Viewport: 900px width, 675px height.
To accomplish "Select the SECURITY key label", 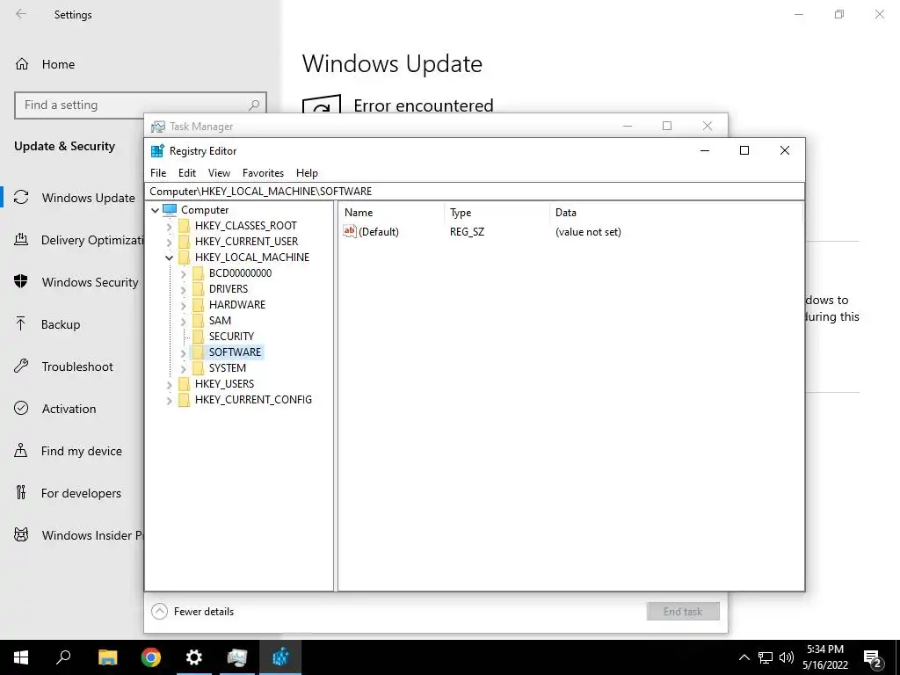I will tap(231, 337).
